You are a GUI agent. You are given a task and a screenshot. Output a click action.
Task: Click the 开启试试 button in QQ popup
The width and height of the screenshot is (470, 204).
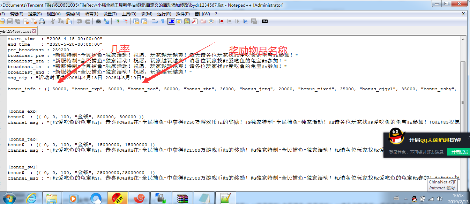(460, 152)
